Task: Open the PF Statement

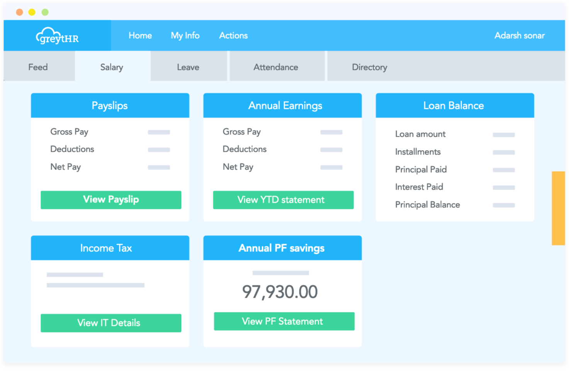Action: (x=284, y=321)
